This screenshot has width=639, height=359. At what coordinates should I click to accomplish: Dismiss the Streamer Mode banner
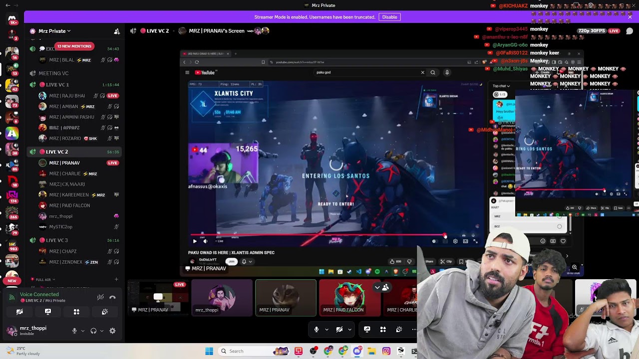coord(630,17)
